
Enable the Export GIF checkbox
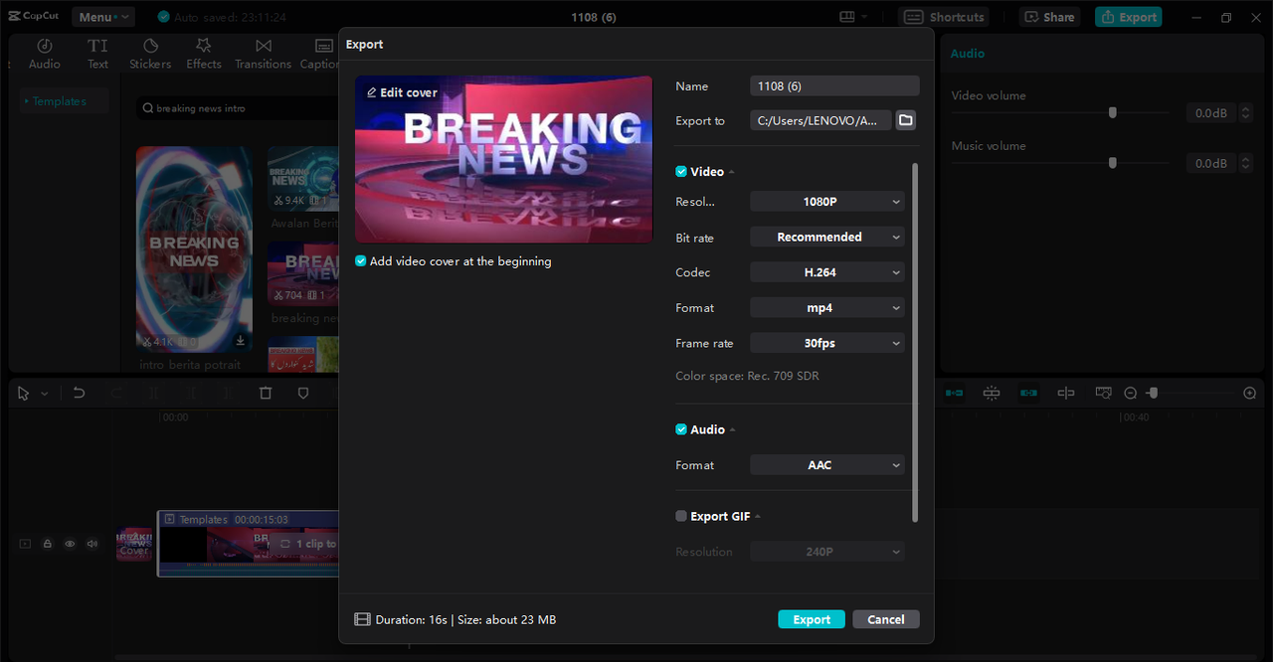[x=681, y=516]
